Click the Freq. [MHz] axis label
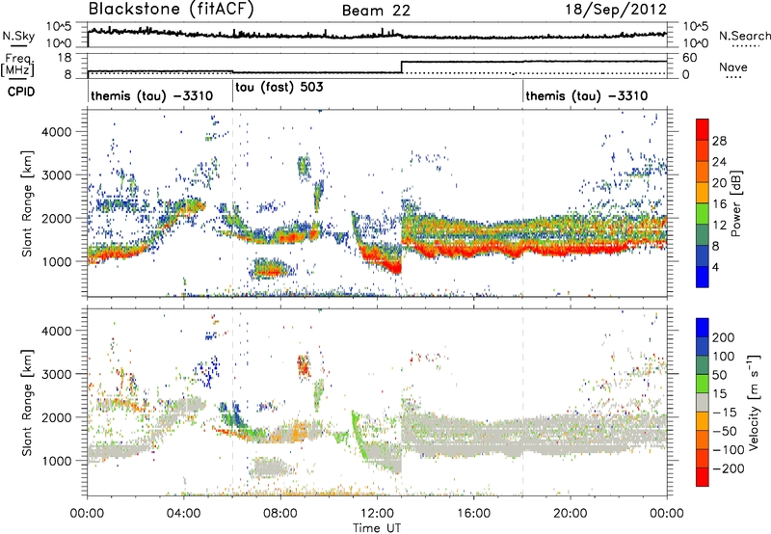 point(17,65)
